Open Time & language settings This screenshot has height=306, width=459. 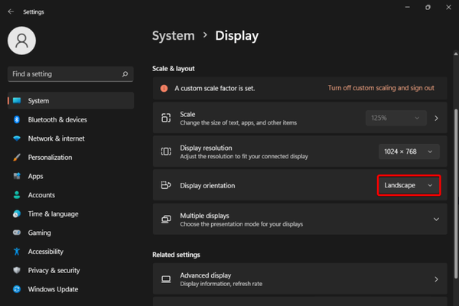[x=71, y=213]
